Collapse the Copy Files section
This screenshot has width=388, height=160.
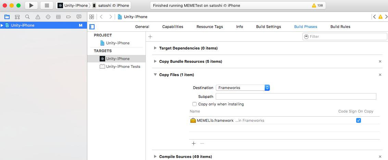[155, 75]
